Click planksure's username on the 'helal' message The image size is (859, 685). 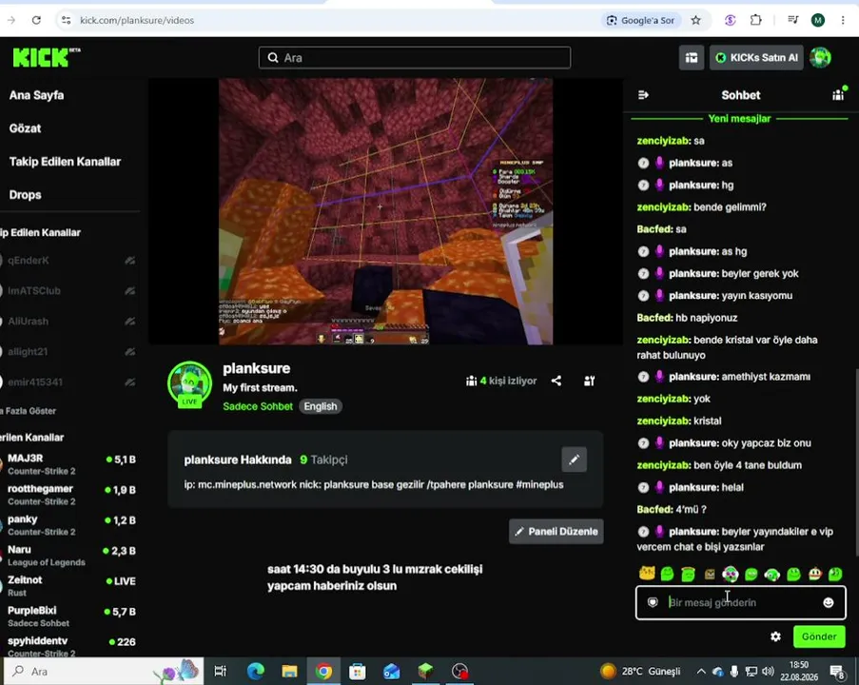(693, 488)
